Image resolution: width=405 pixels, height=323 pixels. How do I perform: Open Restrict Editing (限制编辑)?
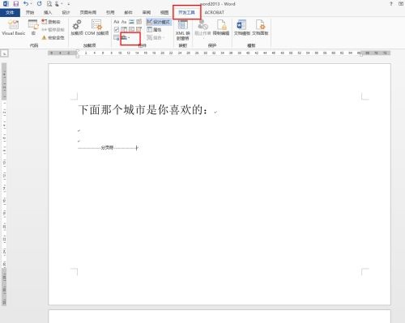click(x=221, y=28)
